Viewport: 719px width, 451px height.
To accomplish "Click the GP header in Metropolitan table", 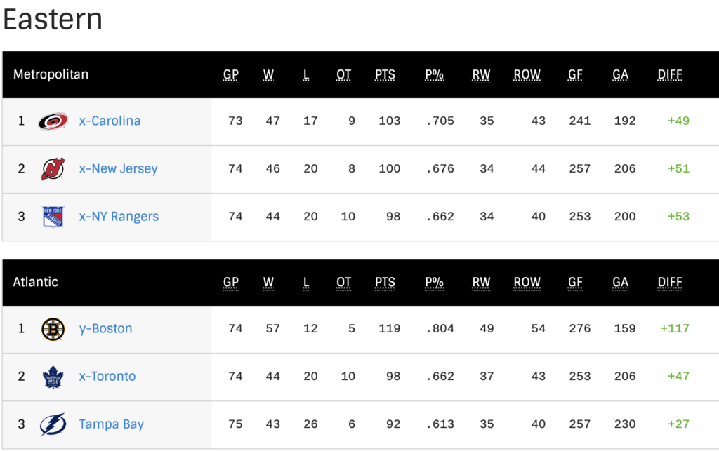I will tap(230, 75).
